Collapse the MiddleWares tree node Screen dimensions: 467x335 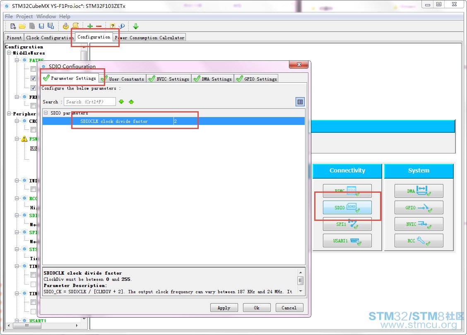(9, 53)
